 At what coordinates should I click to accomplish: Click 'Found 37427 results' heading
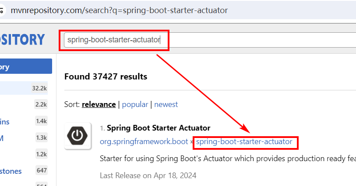tap(106, 76)
